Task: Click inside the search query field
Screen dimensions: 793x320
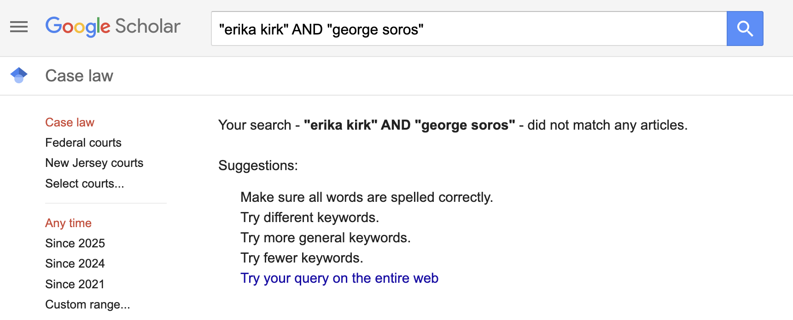Action: (469, 29)
